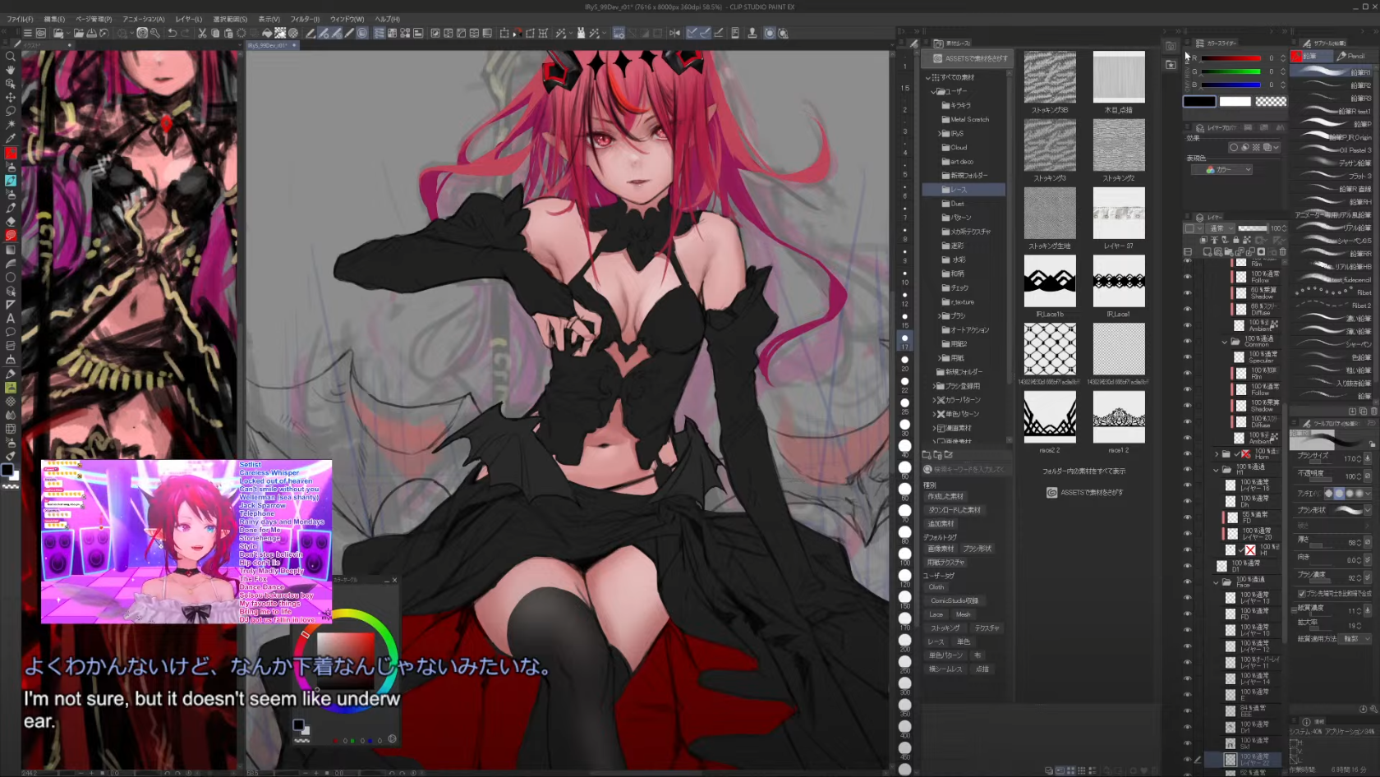Select the 鉛筆R2 brush preset
Screen dimensions: 1380x777
[x=1331, y=85]
